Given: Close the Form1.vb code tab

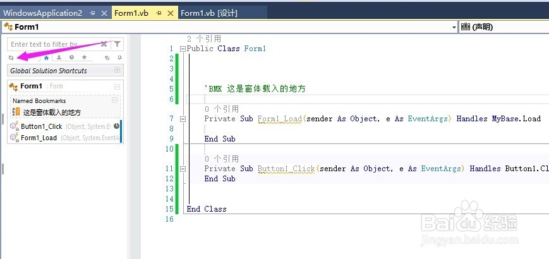Looking at the screenshot, I should coord(171,13).
